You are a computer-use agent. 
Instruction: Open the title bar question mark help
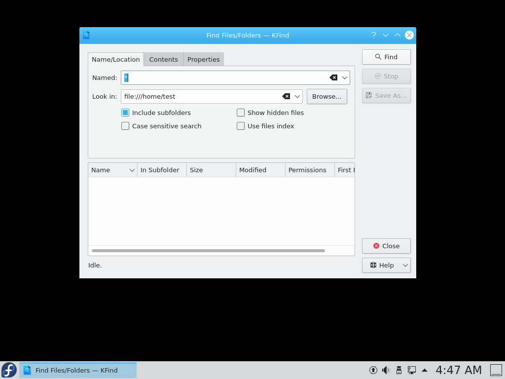[374, 35]
